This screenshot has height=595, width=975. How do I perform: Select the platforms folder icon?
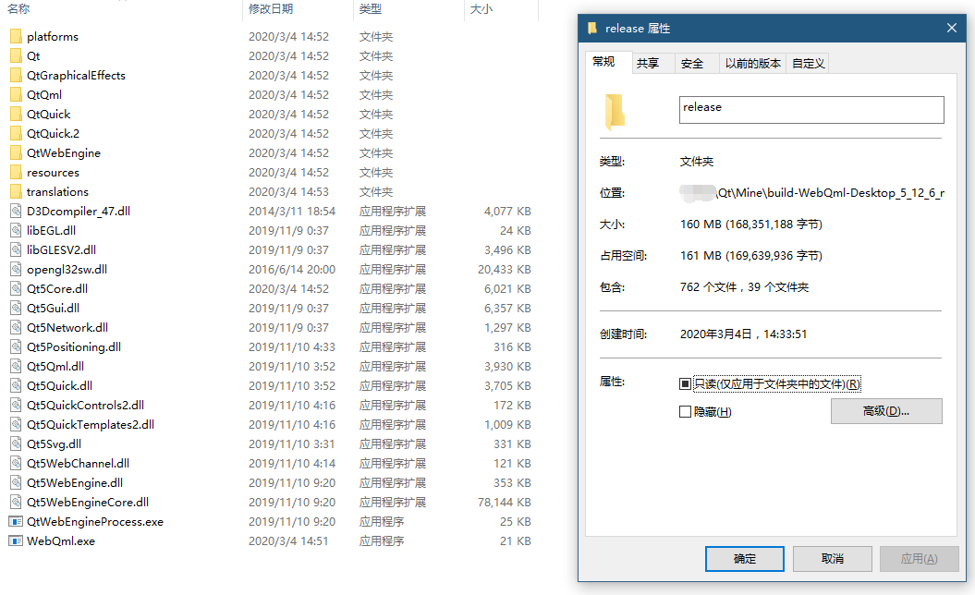click(x=16, y=36)
